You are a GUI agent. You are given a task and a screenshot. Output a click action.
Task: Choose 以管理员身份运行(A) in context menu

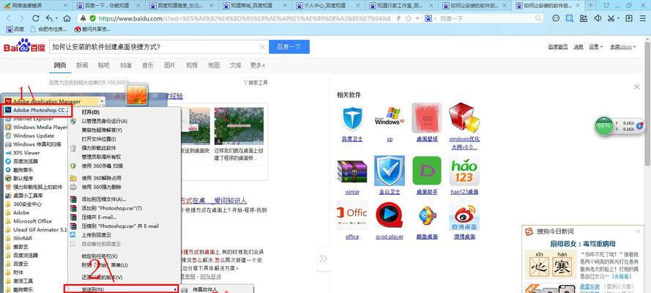(x=104, y=121)
